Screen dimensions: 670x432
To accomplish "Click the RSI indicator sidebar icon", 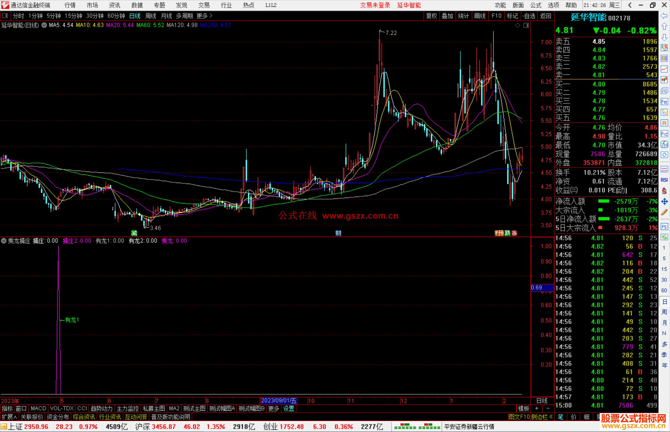I will pyautogui.click(x=664, y=180).
